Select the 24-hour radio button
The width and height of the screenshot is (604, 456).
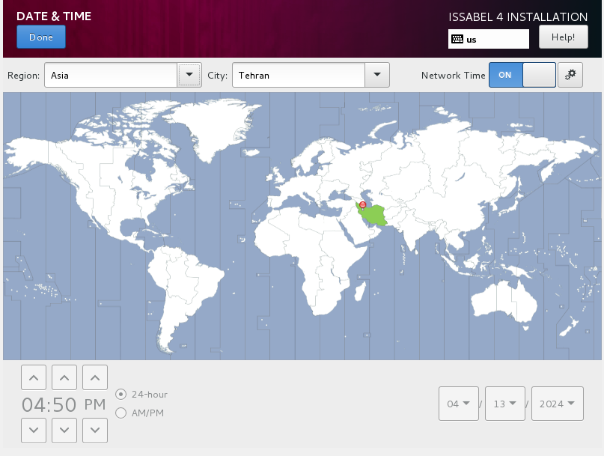[x=121, y=394]
